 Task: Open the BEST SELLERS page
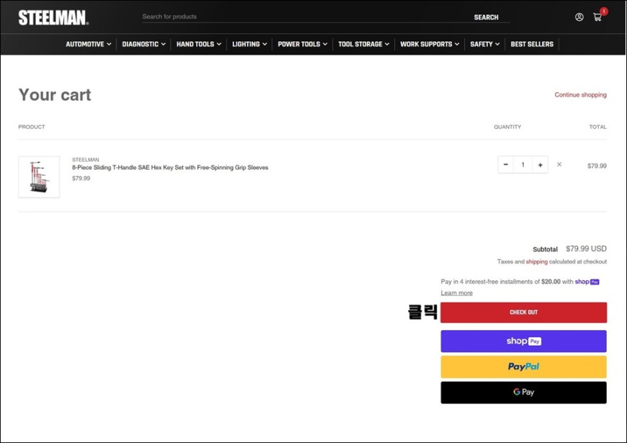(x=532, y=44)
